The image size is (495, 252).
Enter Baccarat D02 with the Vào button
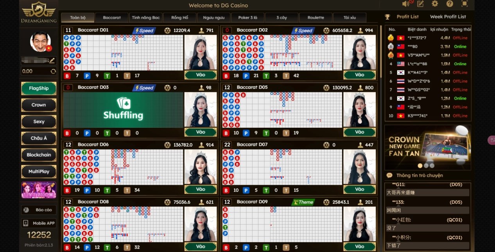pyautogui.click(x=359, y=75)
